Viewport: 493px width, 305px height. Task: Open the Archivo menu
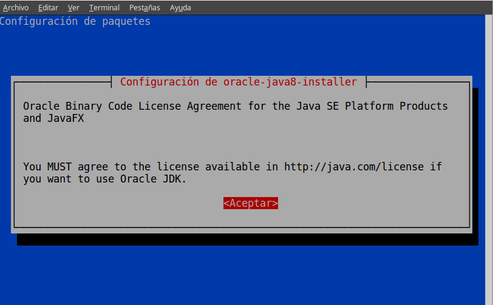[x=16, y=7]
